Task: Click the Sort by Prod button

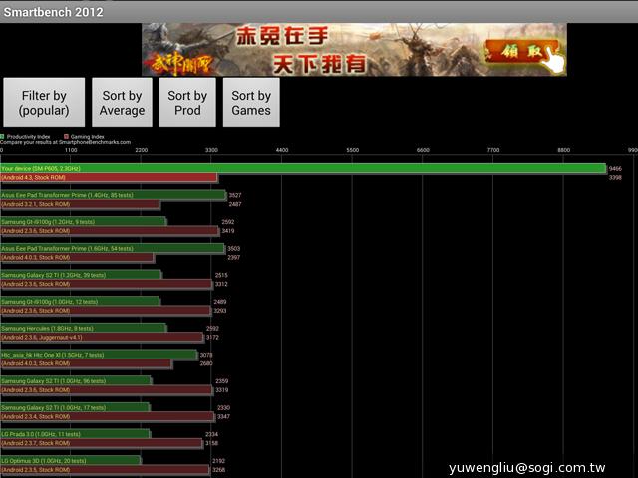Action: pyautogui.click(x=187, y=103)
